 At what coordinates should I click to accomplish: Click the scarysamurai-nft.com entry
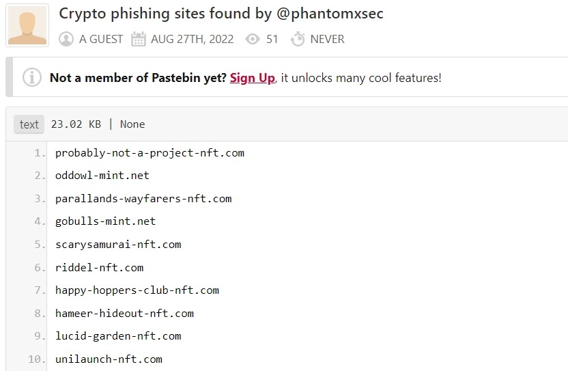click(118, 245)
